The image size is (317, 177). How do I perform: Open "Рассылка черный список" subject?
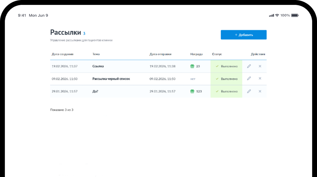(111, 79)
